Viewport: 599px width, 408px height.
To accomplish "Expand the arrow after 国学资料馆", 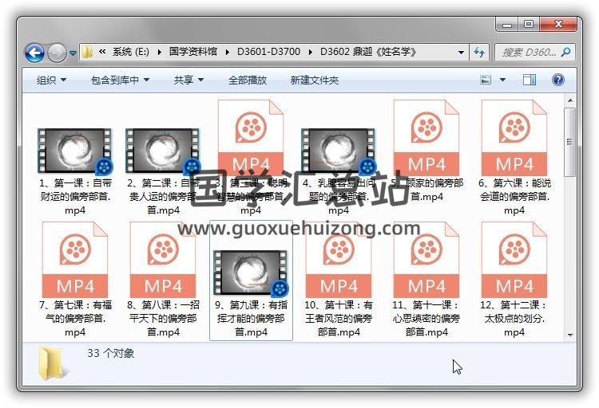I will point(228,53).
